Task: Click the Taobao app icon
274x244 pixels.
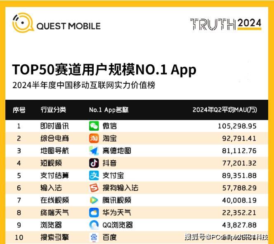Action: click(x=94, y=138)
